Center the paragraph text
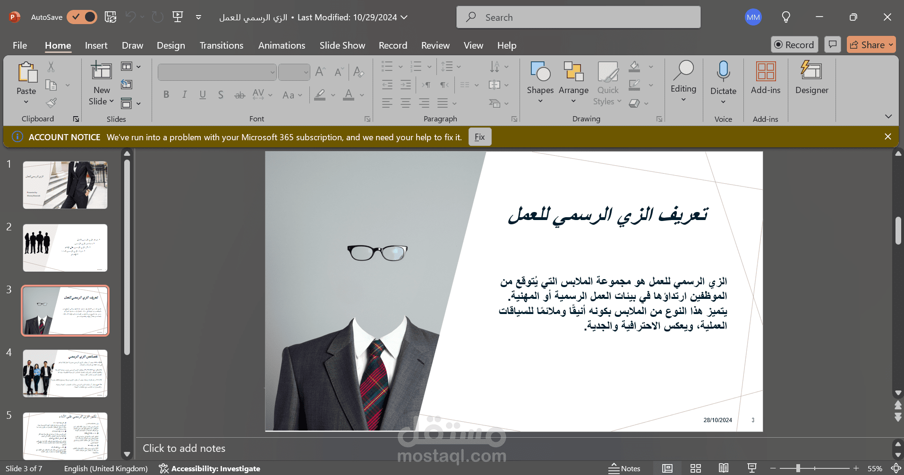The image size is (904, 475). point(406,103)
